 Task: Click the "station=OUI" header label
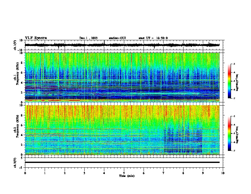[x=117, y=38]
